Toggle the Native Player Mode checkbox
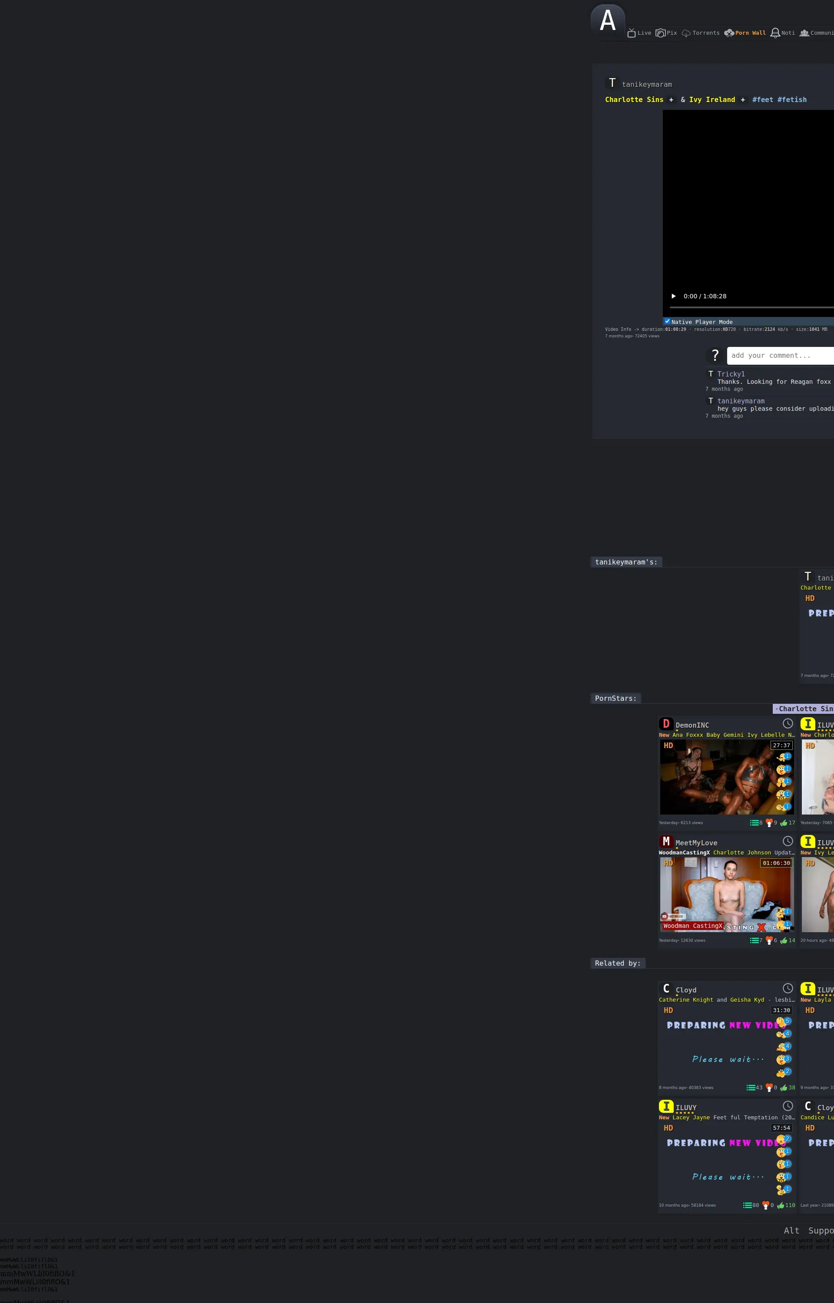834x1303 pixels. click(667, 321)
